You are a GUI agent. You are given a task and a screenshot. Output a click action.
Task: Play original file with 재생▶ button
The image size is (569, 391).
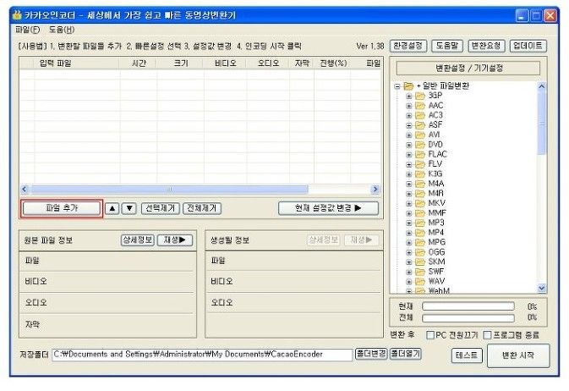point(175,240)
